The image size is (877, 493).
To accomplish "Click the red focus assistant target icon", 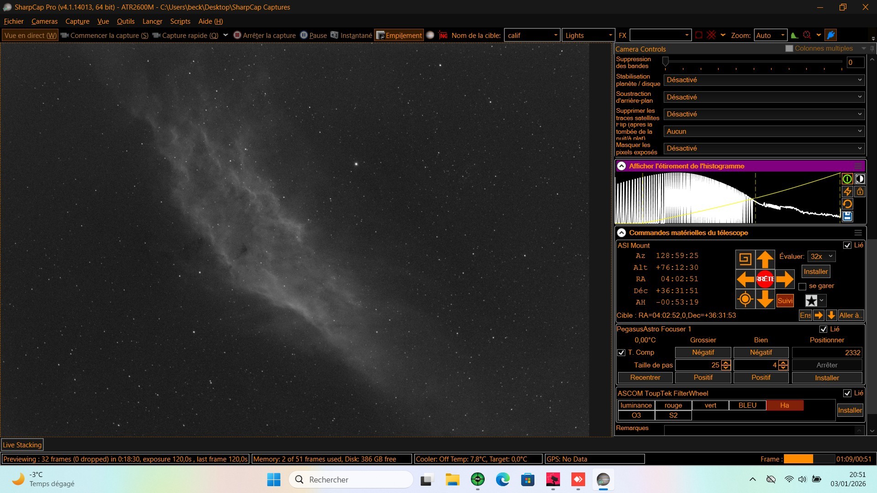I will 807,35.
